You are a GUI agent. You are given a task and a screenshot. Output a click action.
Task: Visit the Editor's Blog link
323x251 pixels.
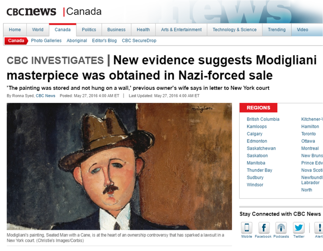104,41
